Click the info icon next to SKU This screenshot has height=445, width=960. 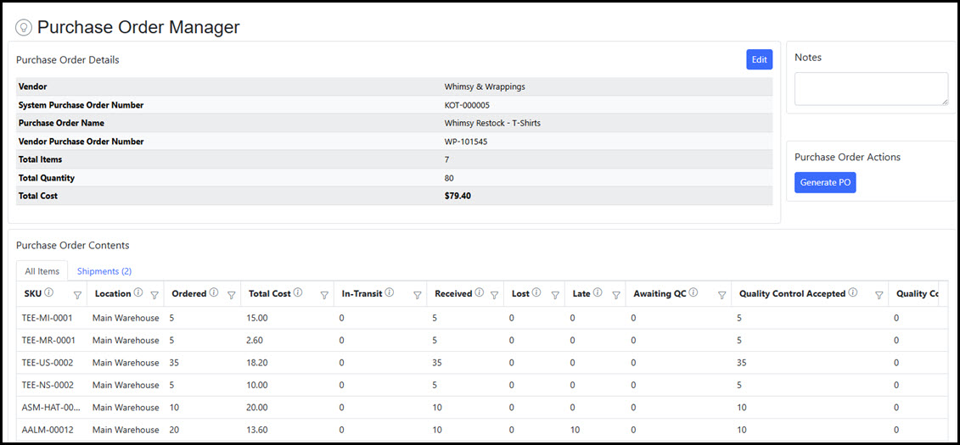pos(49,293)
